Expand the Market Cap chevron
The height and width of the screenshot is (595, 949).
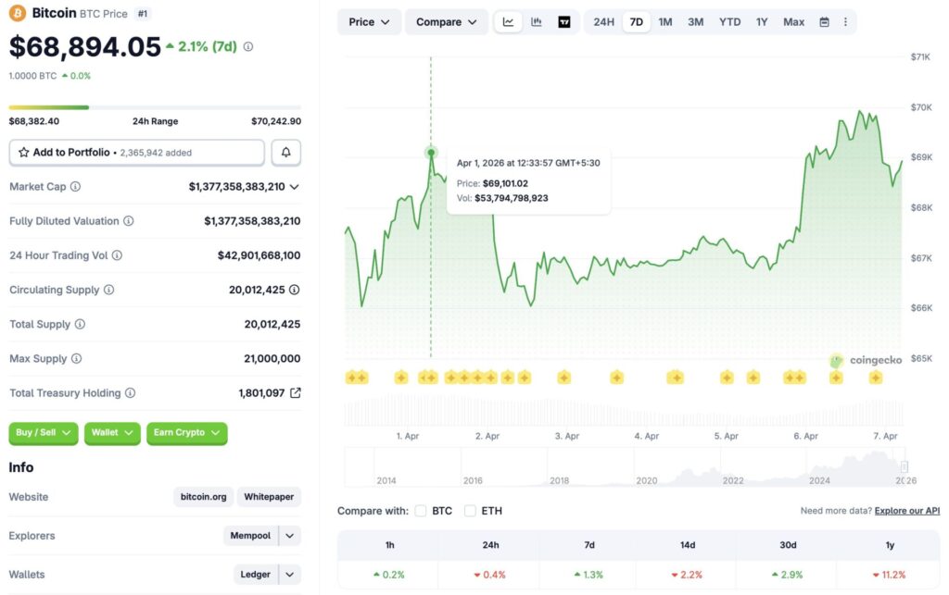coord(294,186)
